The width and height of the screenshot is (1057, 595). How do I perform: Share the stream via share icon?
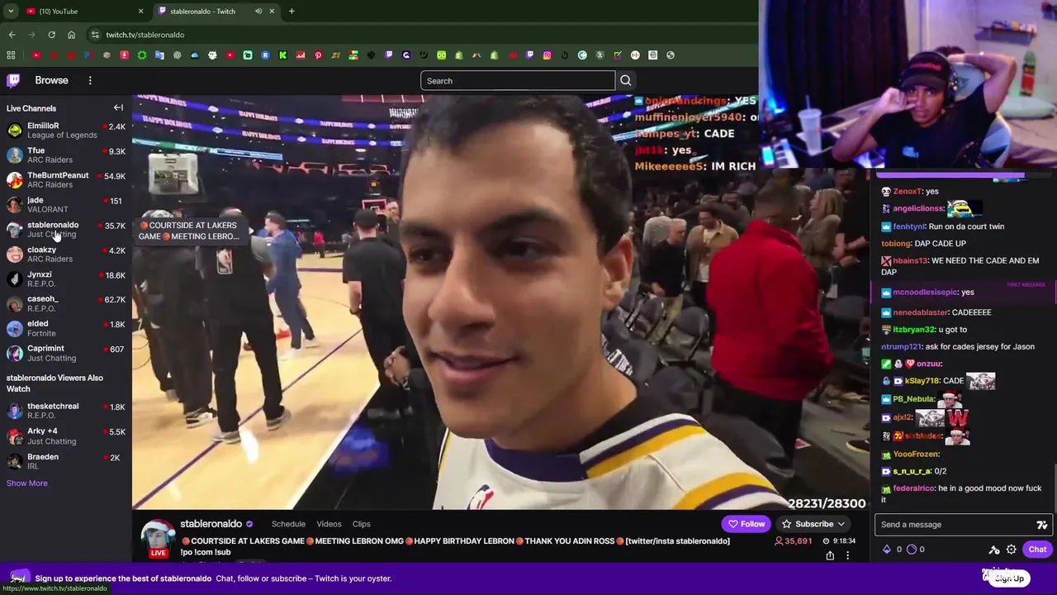830,555
